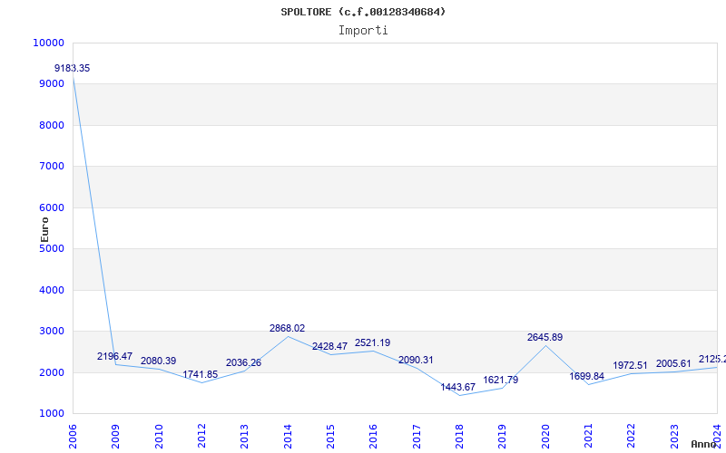Click the 3000 y-axis tick label
This screenshot has height=453, width=726.
(51, 332)
